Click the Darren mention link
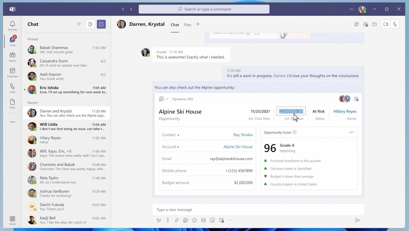 (279, 76)
